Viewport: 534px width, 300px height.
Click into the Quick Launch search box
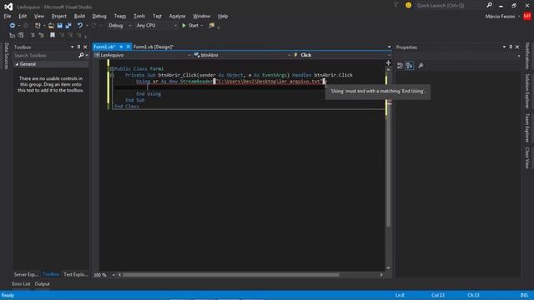(x=450, y=6)
